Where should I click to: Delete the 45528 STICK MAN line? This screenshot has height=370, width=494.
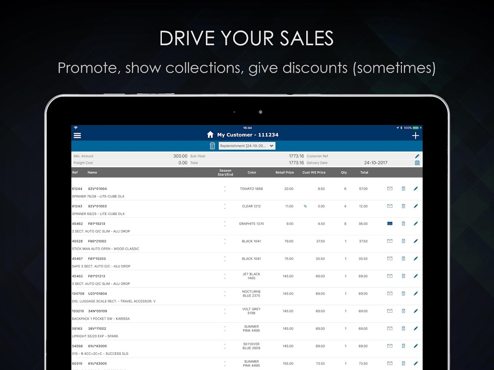[403, 241]
